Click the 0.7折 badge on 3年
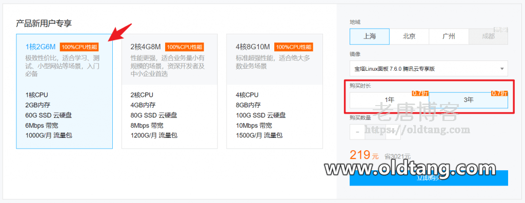This screenshot has width=525, height=203. click(499, 93)
